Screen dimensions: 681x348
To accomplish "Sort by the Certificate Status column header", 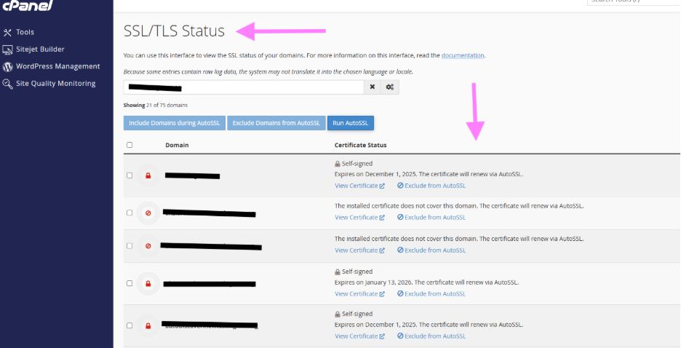I will click(x=360, y=145).
